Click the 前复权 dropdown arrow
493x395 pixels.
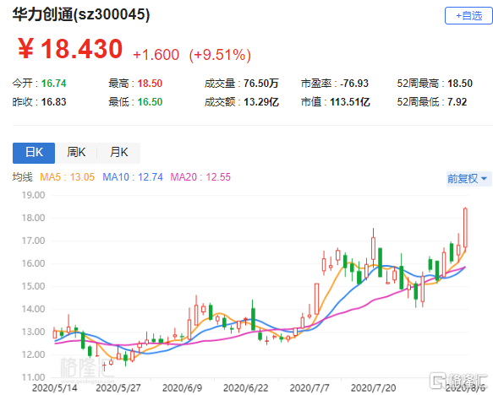(x=485, y=179)
